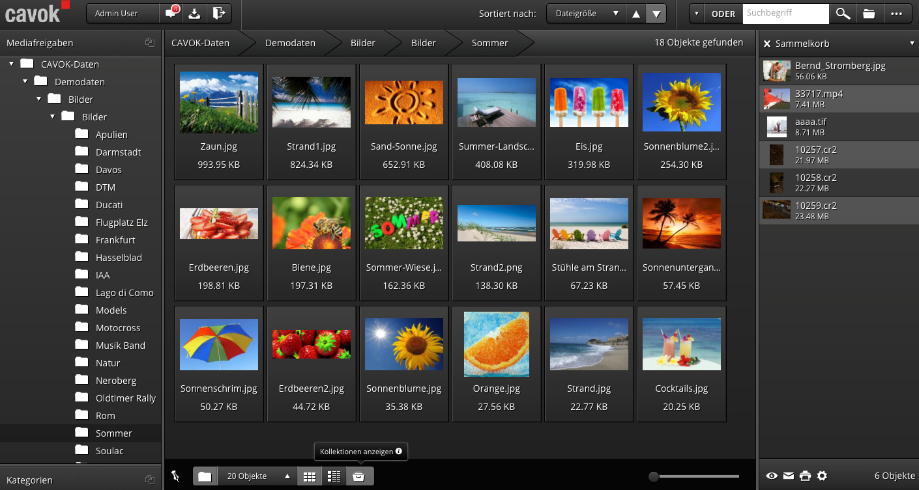This screenshot has width=919, height=490.
Task: Collapse the first Bilder tree node
Action: pos(38,100)
